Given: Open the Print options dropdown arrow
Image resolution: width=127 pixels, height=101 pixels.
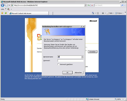Looking at the screenshot, I should click(105, 13).
